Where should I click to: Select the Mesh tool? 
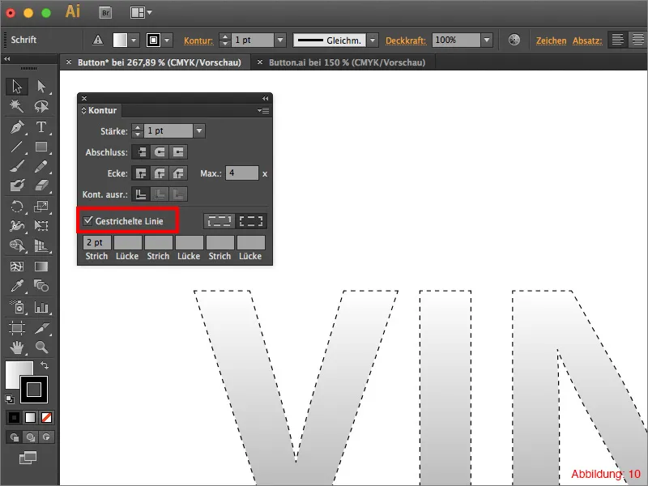(17, 266)
